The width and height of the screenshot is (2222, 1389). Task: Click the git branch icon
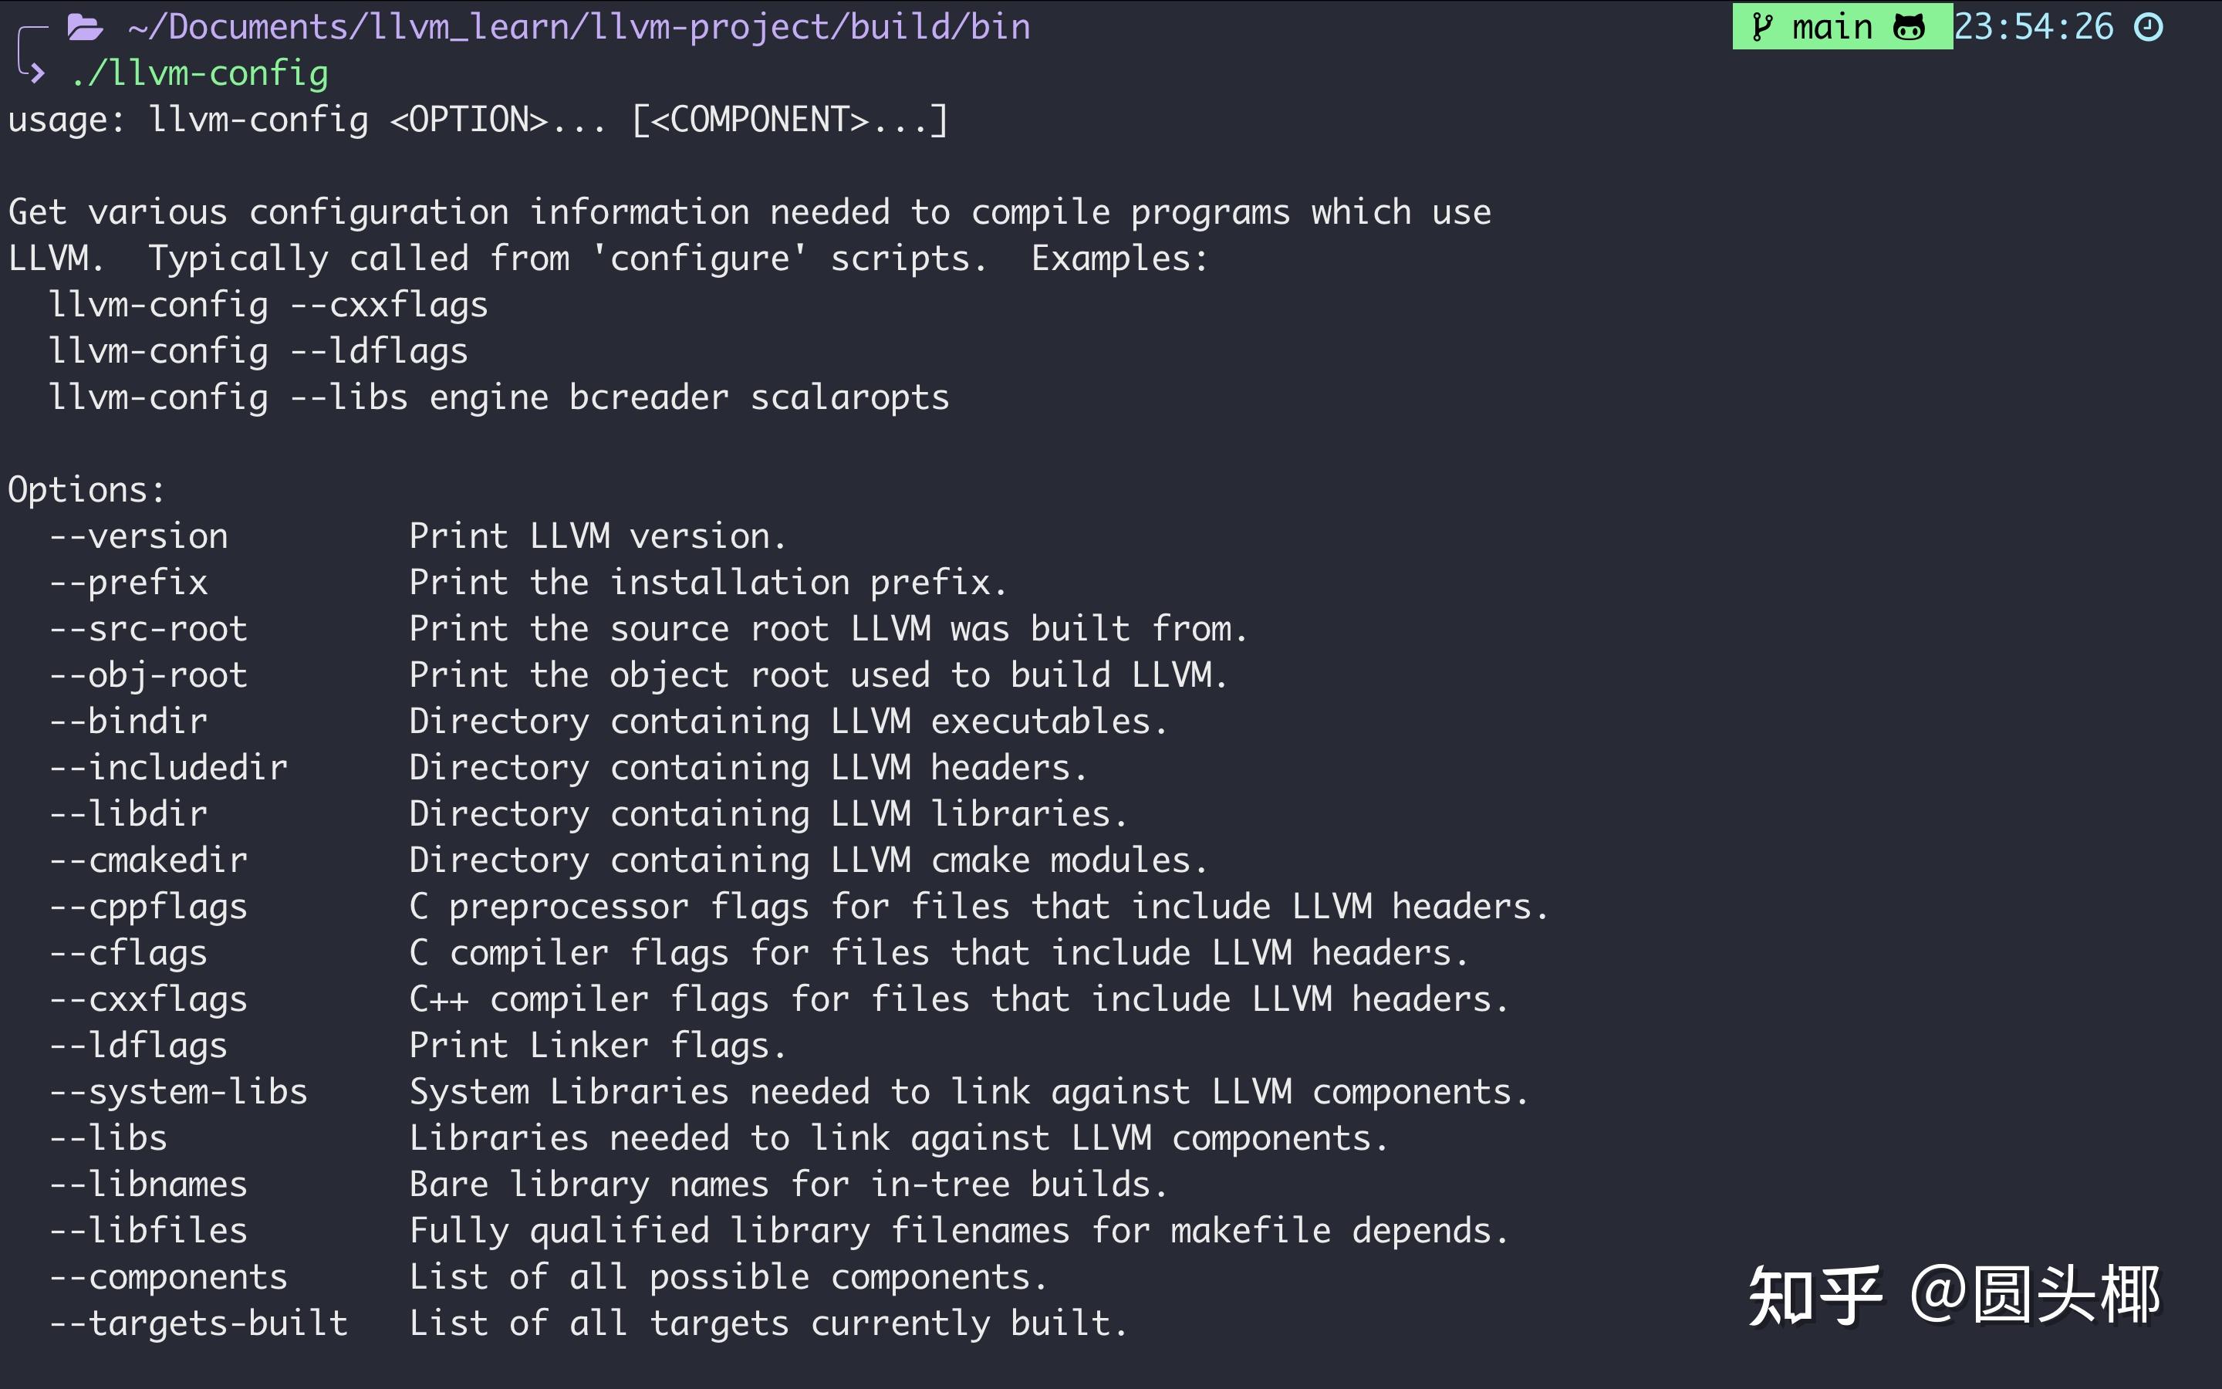click(x=1761, y=28)
